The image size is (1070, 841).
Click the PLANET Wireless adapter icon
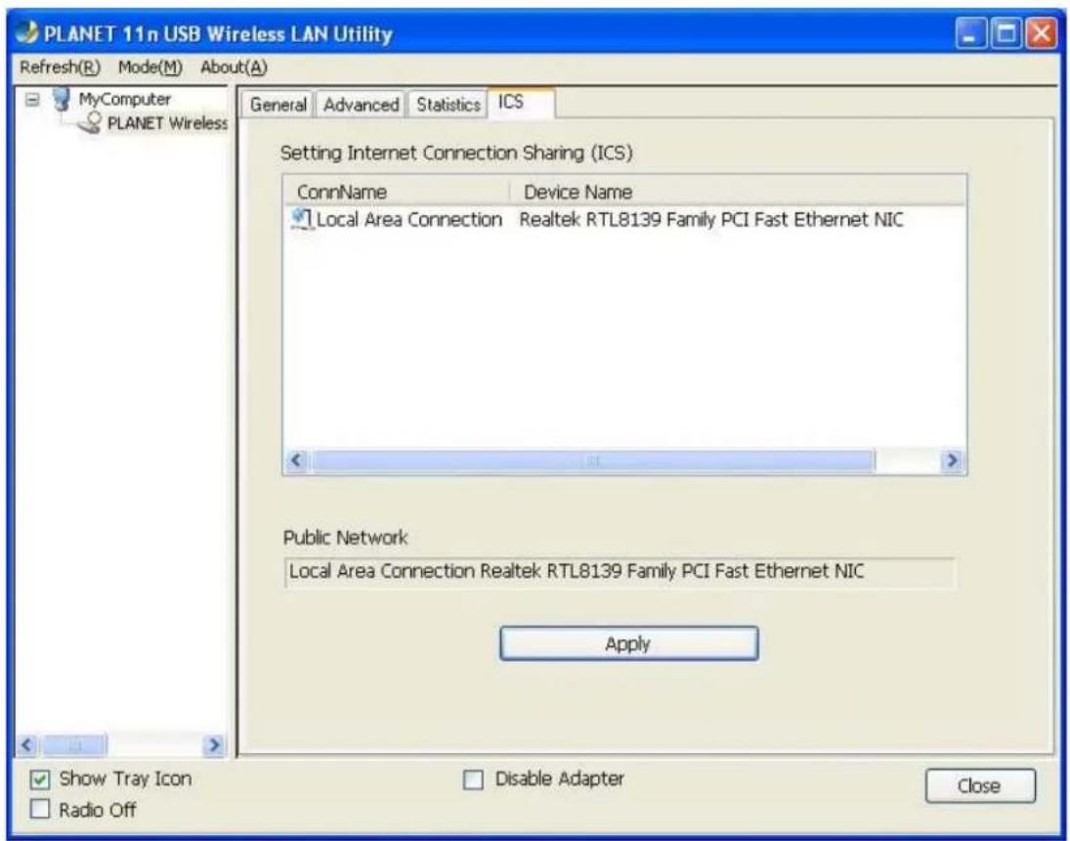pyautogui.click(x=89, y=123)
